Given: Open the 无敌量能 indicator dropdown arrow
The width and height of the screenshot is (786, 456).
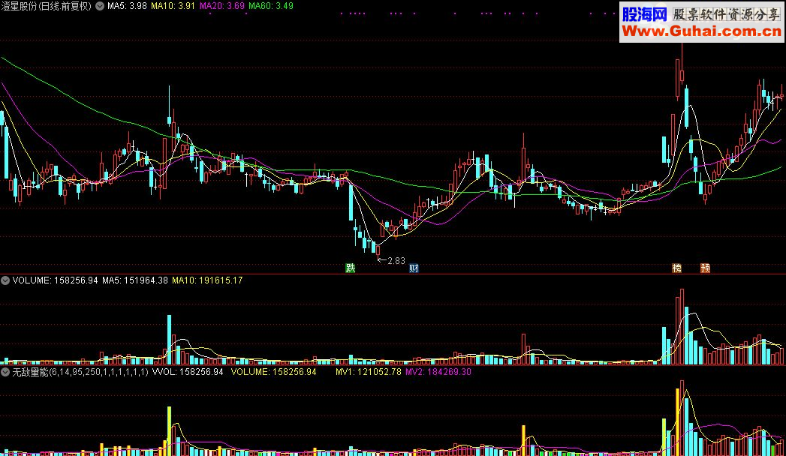Looking at the screenshot, I should (x=5, y=372).
